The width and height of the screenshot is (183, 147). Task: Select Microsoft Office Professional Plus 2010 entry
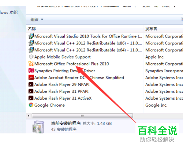click(x=72, y=64)
